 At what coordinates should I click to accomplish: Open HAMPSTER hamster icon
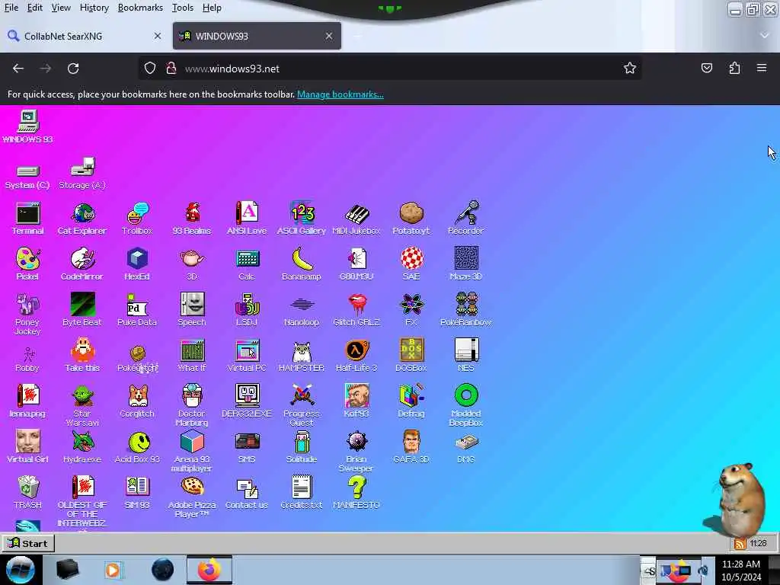[x=302, y=356]
